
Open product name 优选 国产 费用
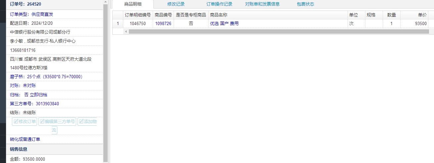(224, 23)
